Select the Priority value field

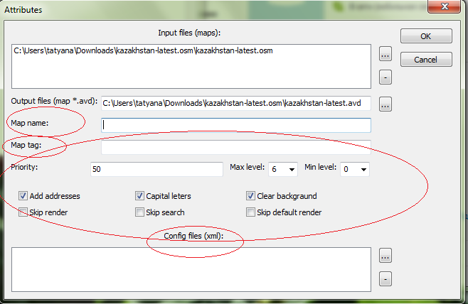tap(157, 169)
